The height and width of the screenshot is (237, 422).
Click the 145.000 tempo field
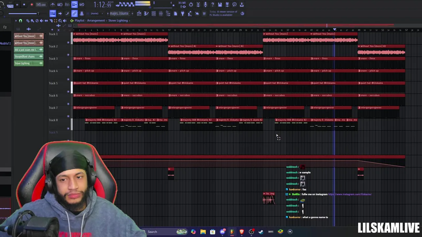(41, 5)
